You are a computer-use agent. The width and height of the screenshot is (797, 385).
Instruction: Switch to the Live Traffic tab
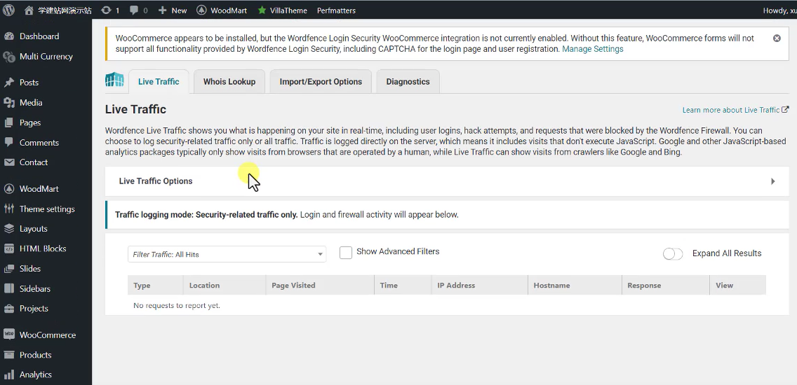pos(159,82)
